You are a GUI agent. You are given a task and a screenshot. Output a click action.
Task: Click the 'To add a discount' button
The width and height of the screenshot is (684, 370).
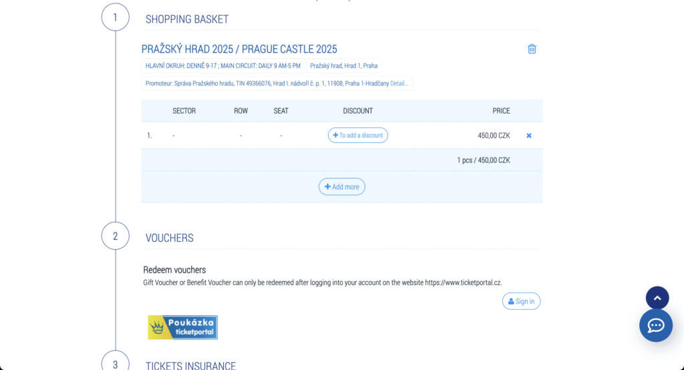point(357,136)
